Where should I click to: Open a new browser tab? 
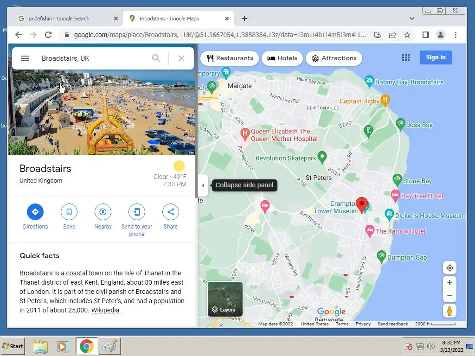[244, 19]
